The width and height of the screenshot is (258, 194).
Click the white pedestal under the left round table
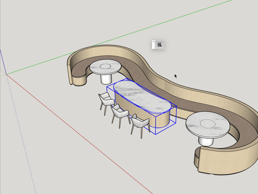coord(106,79)
